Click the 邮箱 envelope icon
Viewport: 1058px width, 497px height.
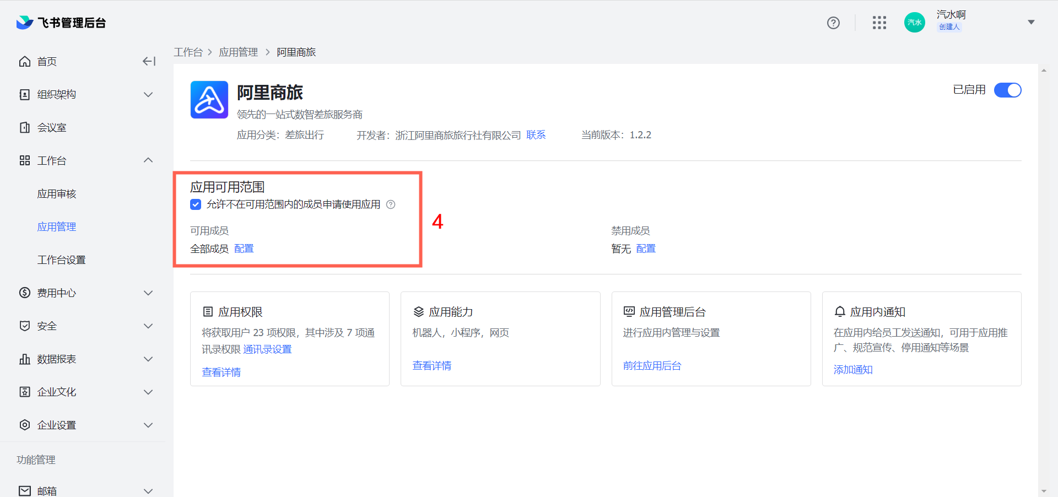point(25,490)
